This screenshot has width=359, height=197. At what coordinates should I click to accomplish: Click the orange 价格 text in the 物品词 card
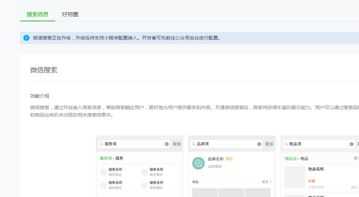click(312, 181)
